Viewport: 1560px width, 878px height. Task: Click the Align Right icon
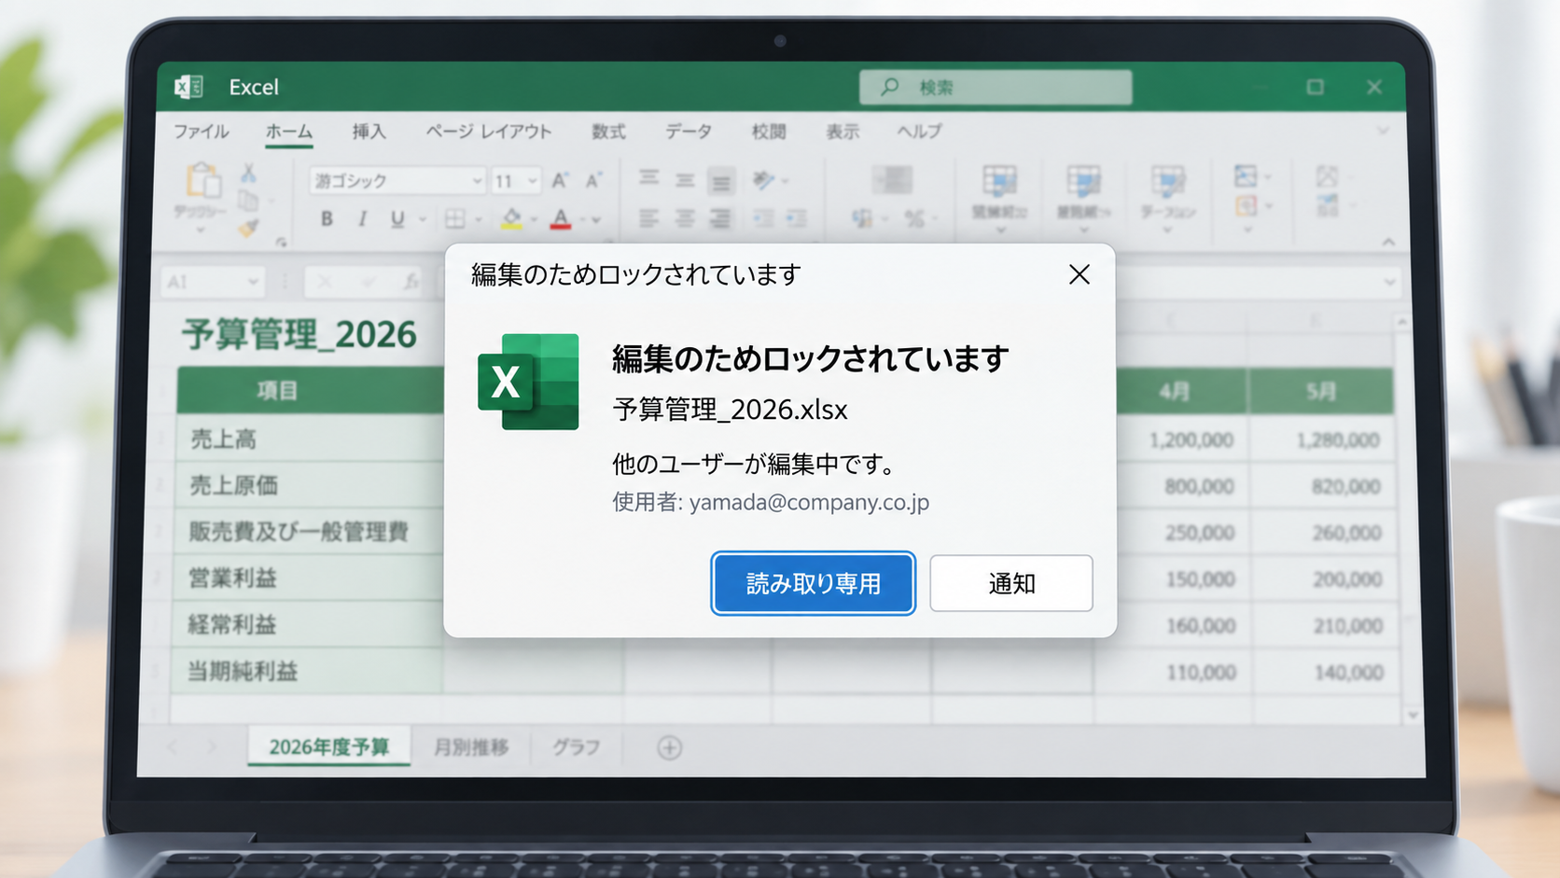[720, 218]
